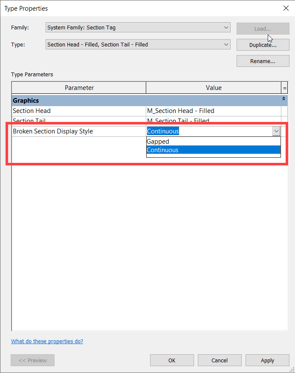Click the Section Tail value cell
The height and width of the screenshot is (373, 295).
(214, 120)
